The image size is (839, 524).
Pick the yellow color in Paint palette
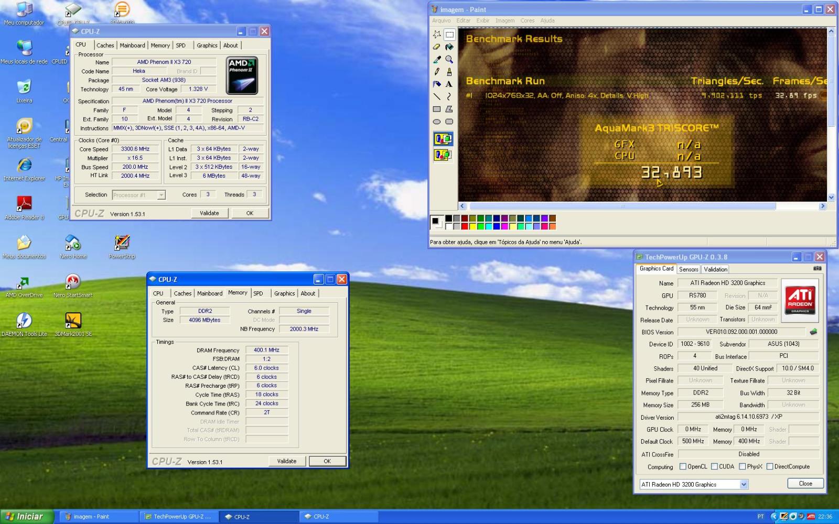(472, 226)
